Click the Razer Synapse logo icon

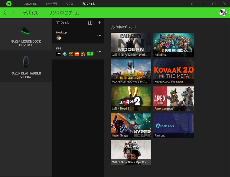(9, 4)
